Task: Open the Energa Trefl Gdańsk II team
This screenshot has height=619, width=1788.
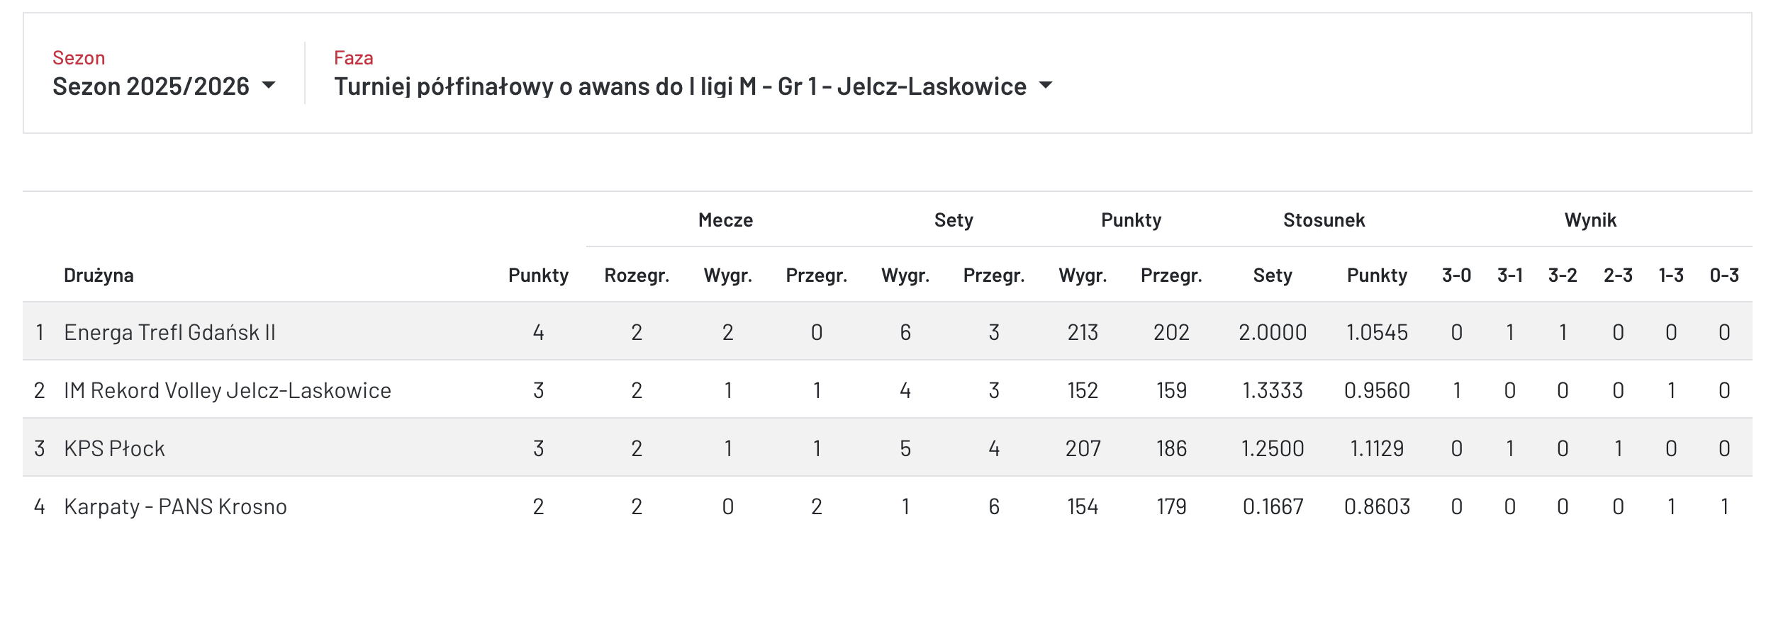Action: [x=169, y=332]
